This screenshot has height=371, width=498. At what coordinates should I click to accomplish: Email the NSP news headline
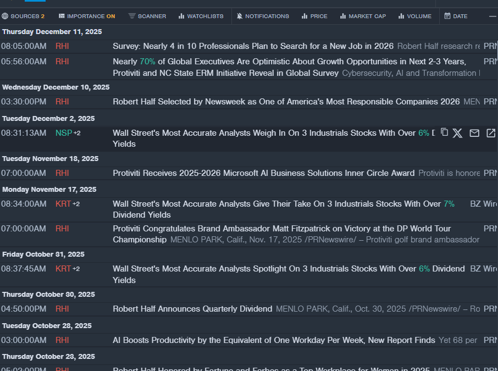474,133
